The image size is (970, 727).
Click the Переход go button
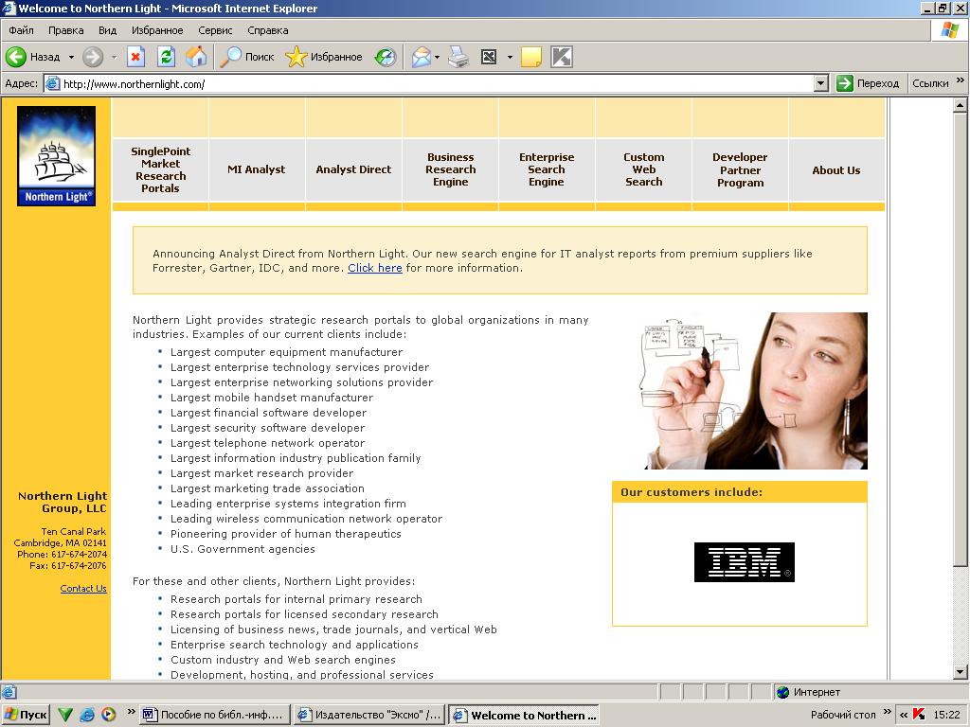[868, 83]
